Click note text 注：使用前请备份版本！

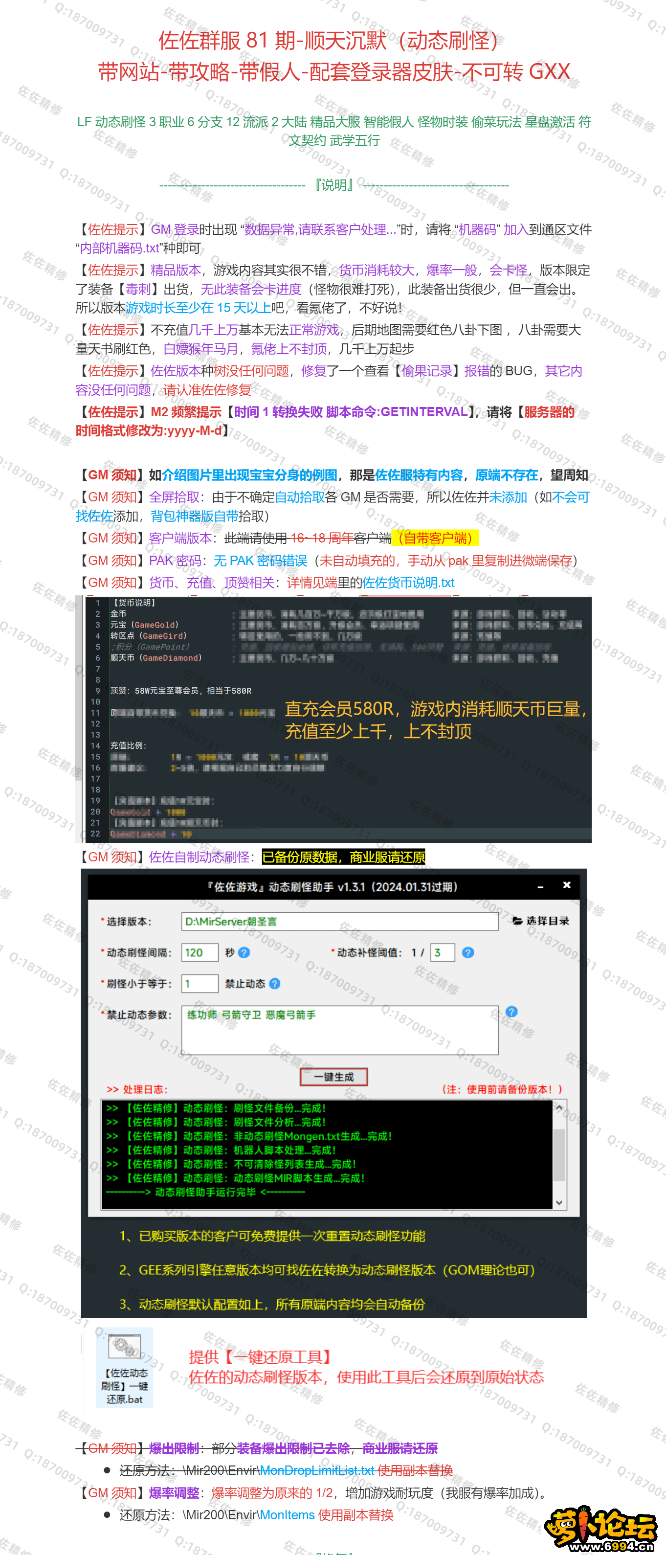pos(502,1089)
